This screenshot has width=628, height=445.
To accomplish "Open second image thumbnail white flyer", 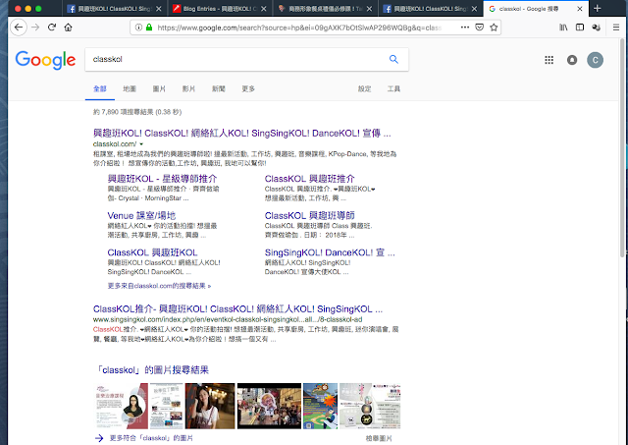I will (166, 406).
